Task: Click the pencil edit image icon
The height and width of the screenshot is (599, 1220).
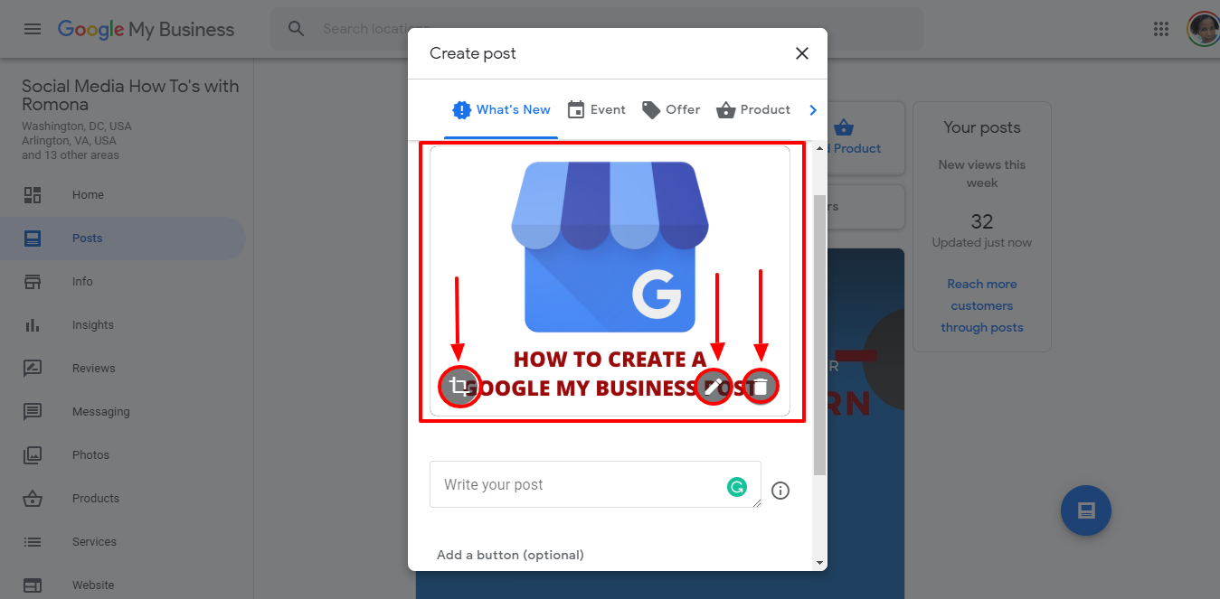Action: [x=715, y=388]
